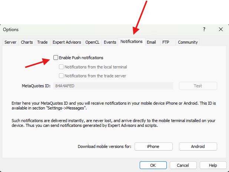
Task: Click the 'Download mobile versions for:' label
Action: click(x=104, y=146)
